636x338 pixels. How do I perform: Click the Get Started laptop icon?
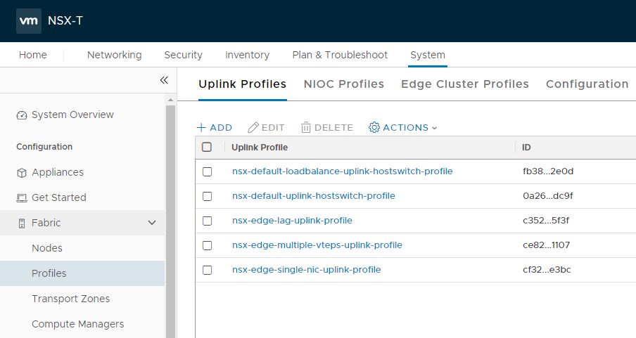21,198
